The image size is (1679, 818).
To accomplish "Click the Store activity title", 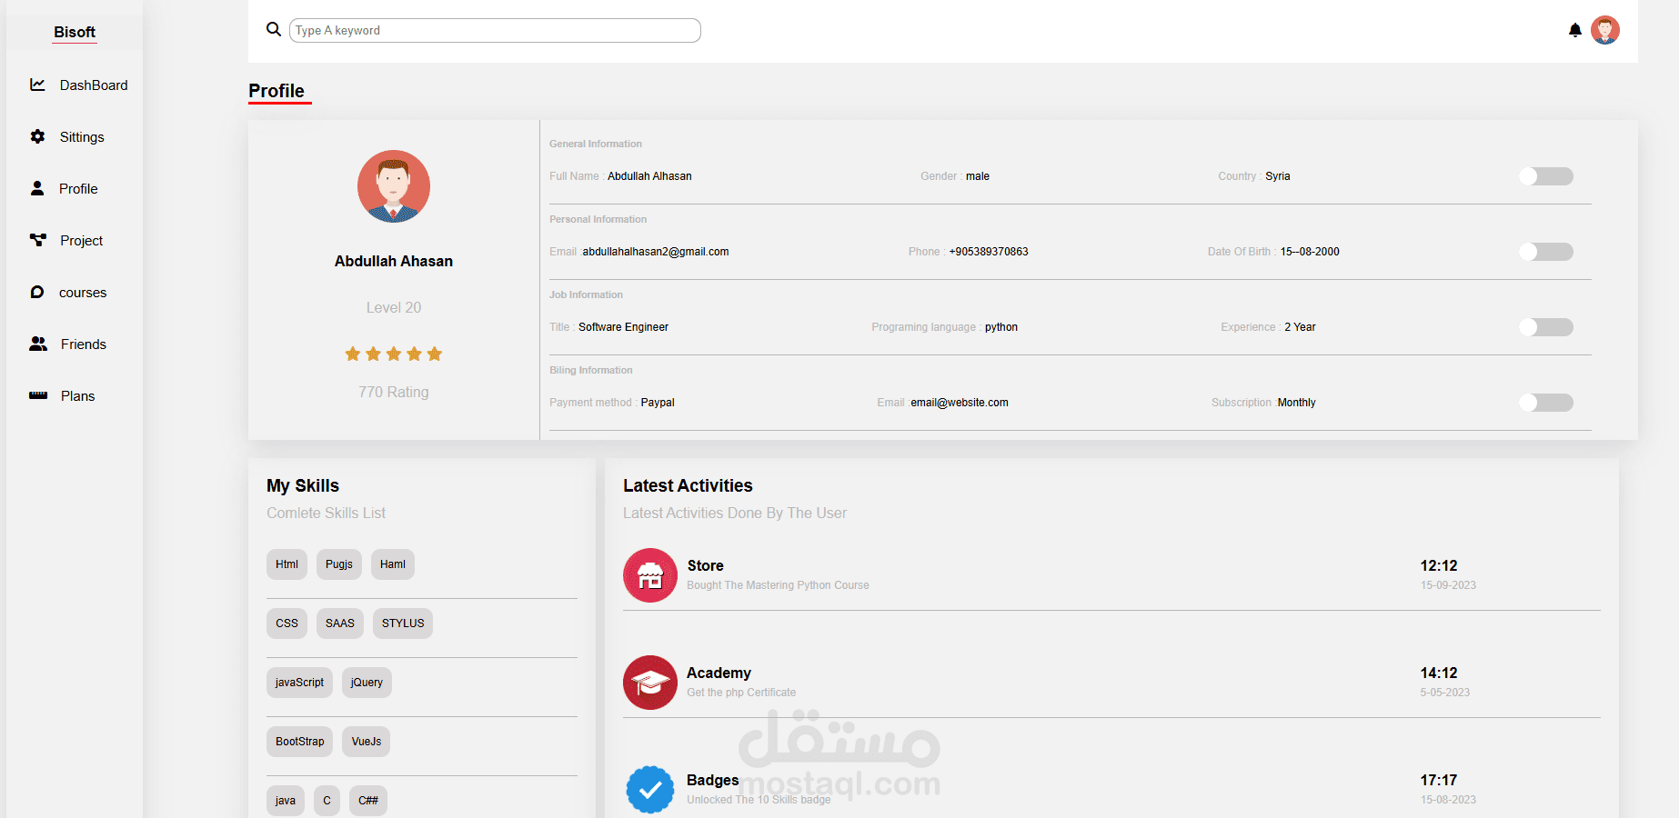I will 705,565.
